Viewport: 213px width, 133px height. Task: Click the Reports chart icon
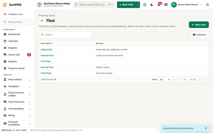pos(5,61)
